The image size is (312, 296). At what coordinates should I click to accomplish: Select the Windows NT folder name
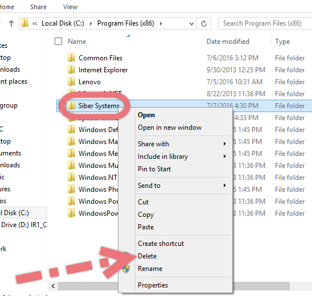pos(98,178)
